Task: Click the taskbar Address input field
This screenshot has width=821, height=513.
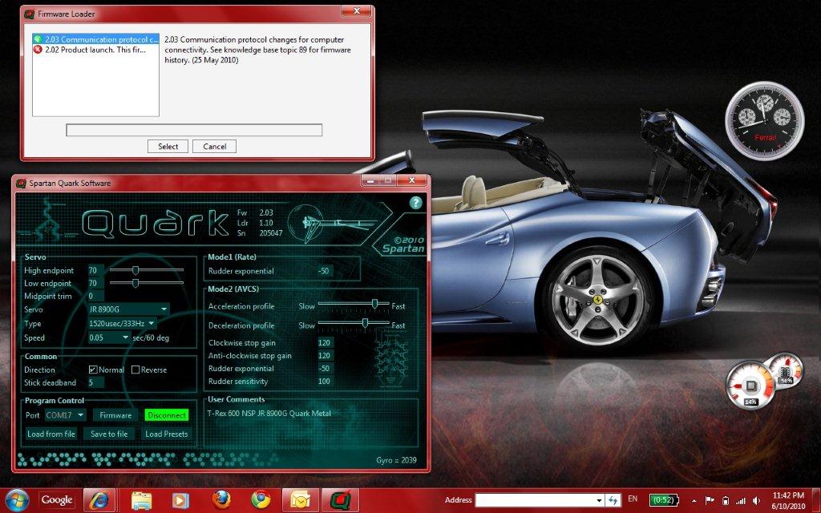Action: coord(535,500)
